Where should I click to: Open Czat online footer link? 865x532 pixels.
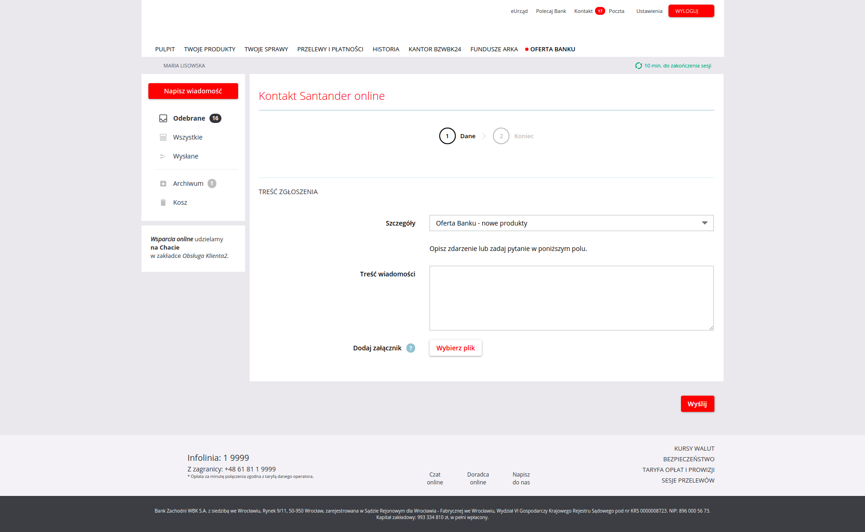click(435, 478)
